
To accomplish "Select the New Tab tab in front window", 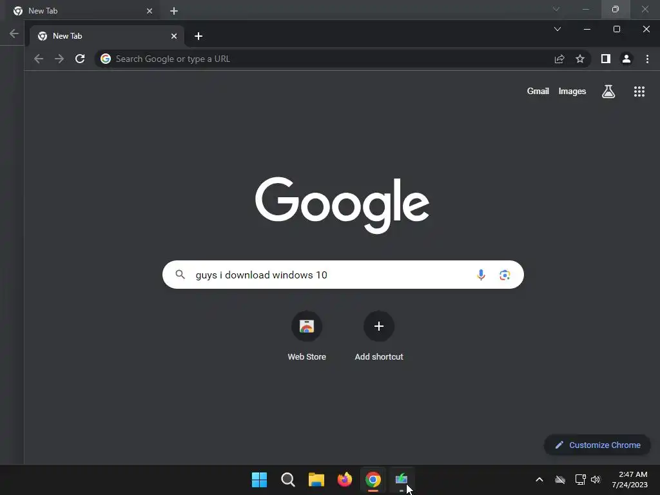I will point(107,36).
